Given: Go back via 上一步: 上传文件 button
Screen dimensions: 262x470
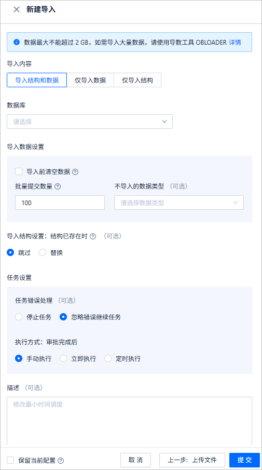Looking at the screenshot, I should click(192, 460).
